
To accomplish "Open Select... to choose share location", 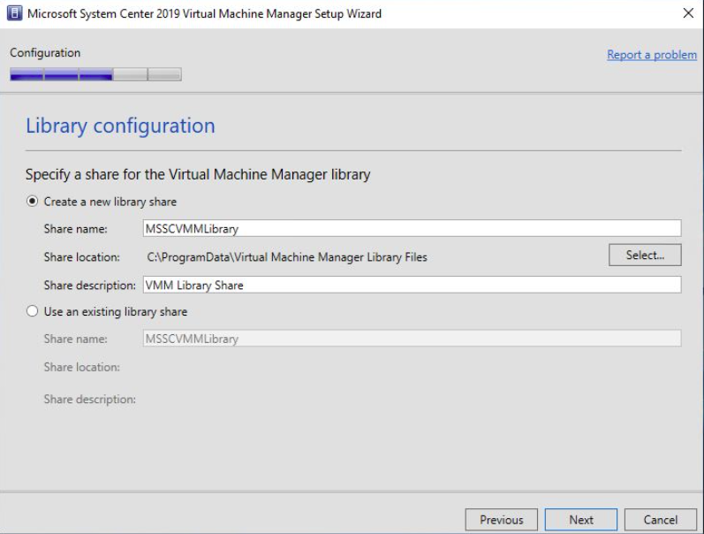I will pos(645,255).
